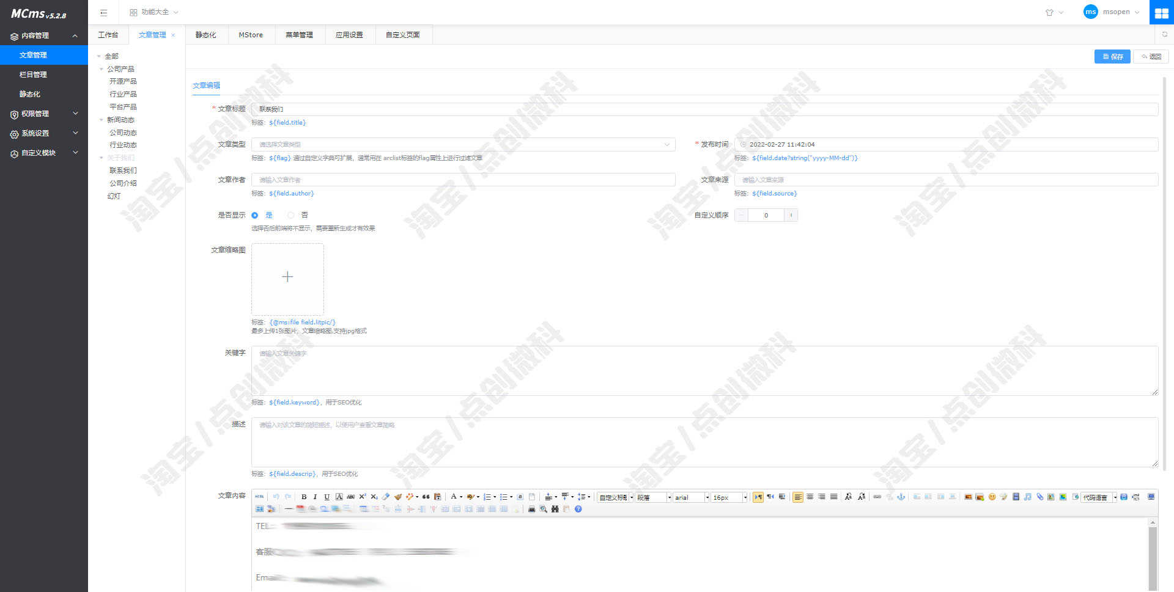Switch to the 菜单管理 tab
Screen dimensions: 1174x592
coord(299,35)
